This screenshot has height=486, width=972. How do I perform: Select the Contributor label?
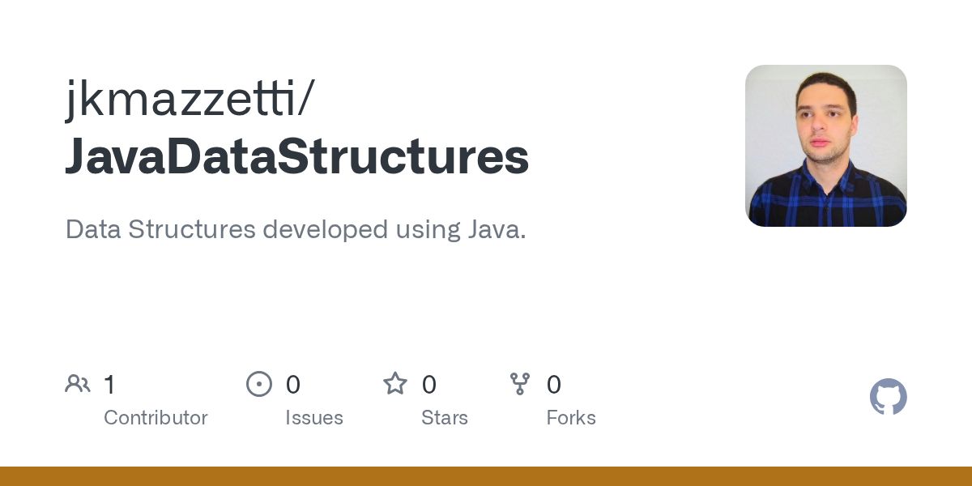tap(156, 418)
